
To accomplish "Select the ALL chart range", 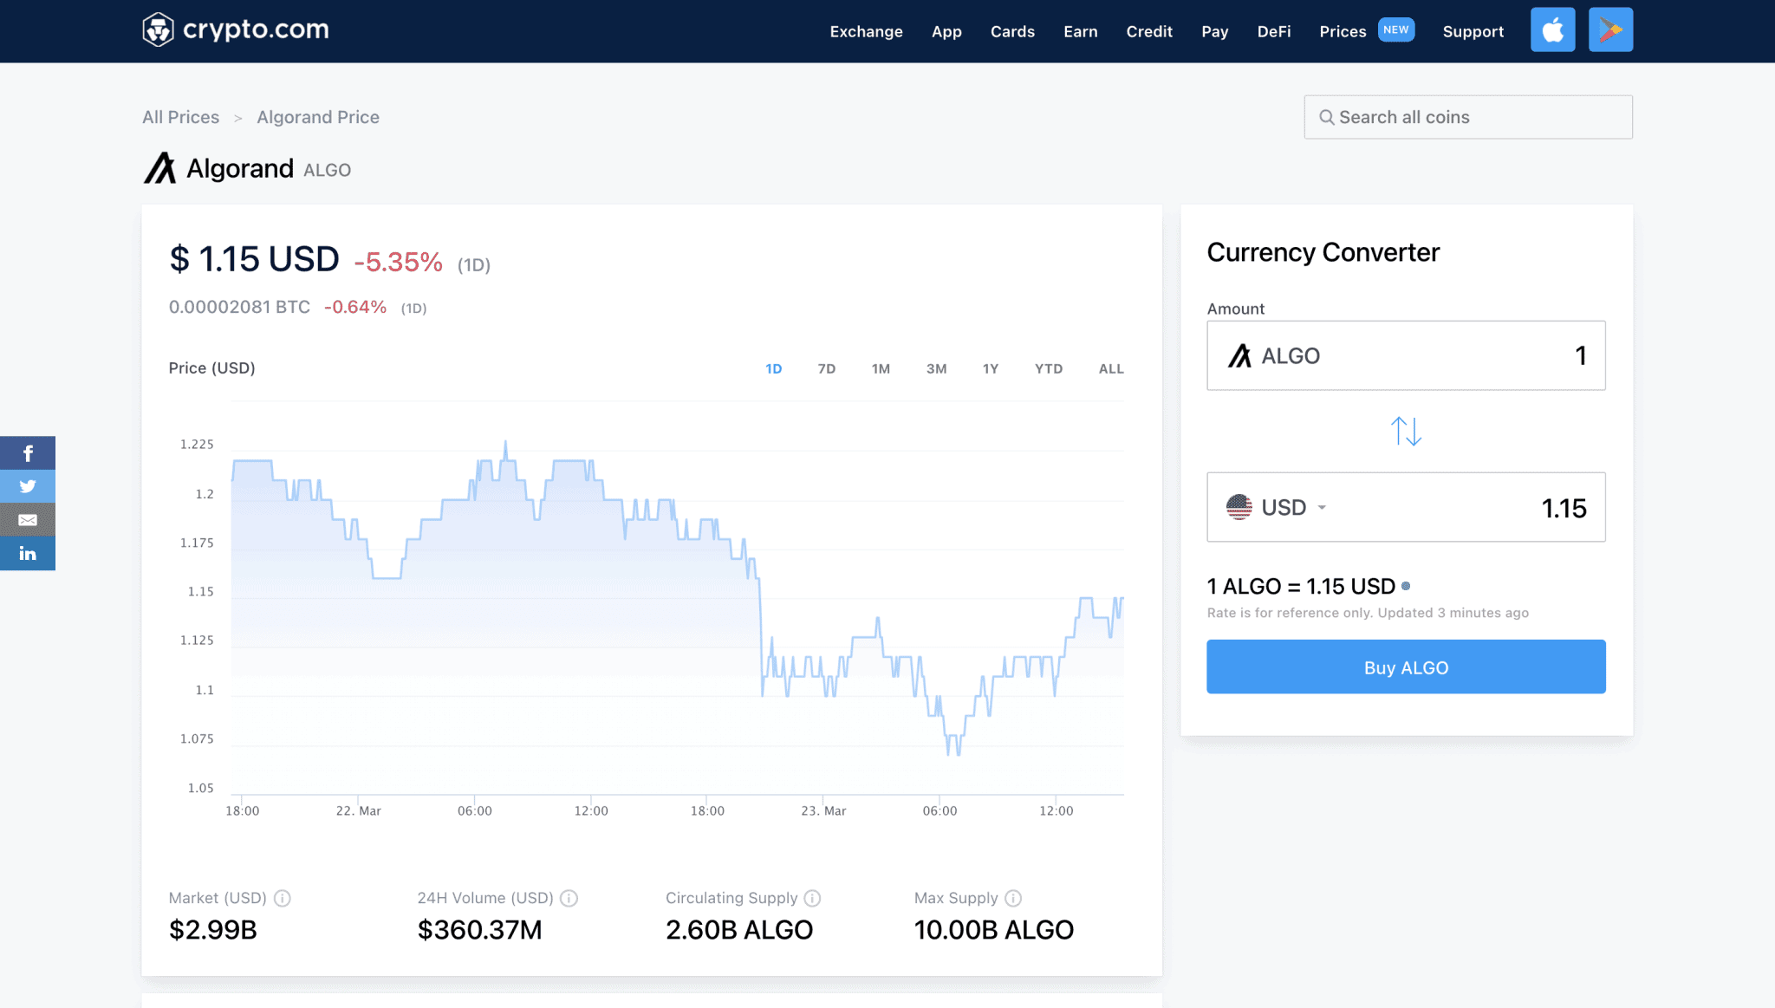I will (1111, 368).
